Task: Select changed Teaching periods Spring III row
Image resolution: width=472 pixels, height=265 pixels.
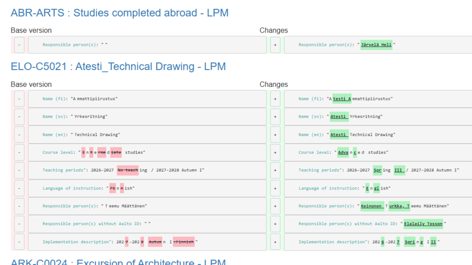Action: tap(377, 170)
